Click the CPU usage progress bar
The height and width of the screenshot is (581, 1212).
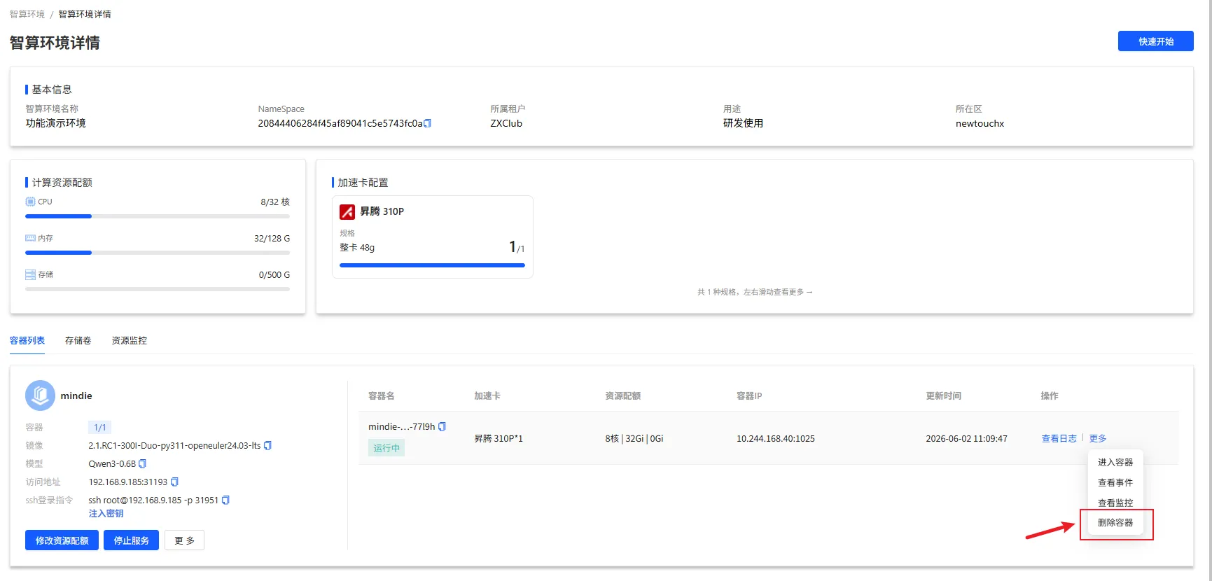point(158,216)
